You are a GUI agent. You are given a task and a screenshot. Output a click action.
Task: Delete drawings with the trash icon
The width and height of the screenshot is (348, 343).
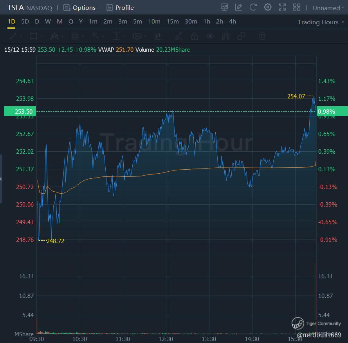(x=262, y=36)
